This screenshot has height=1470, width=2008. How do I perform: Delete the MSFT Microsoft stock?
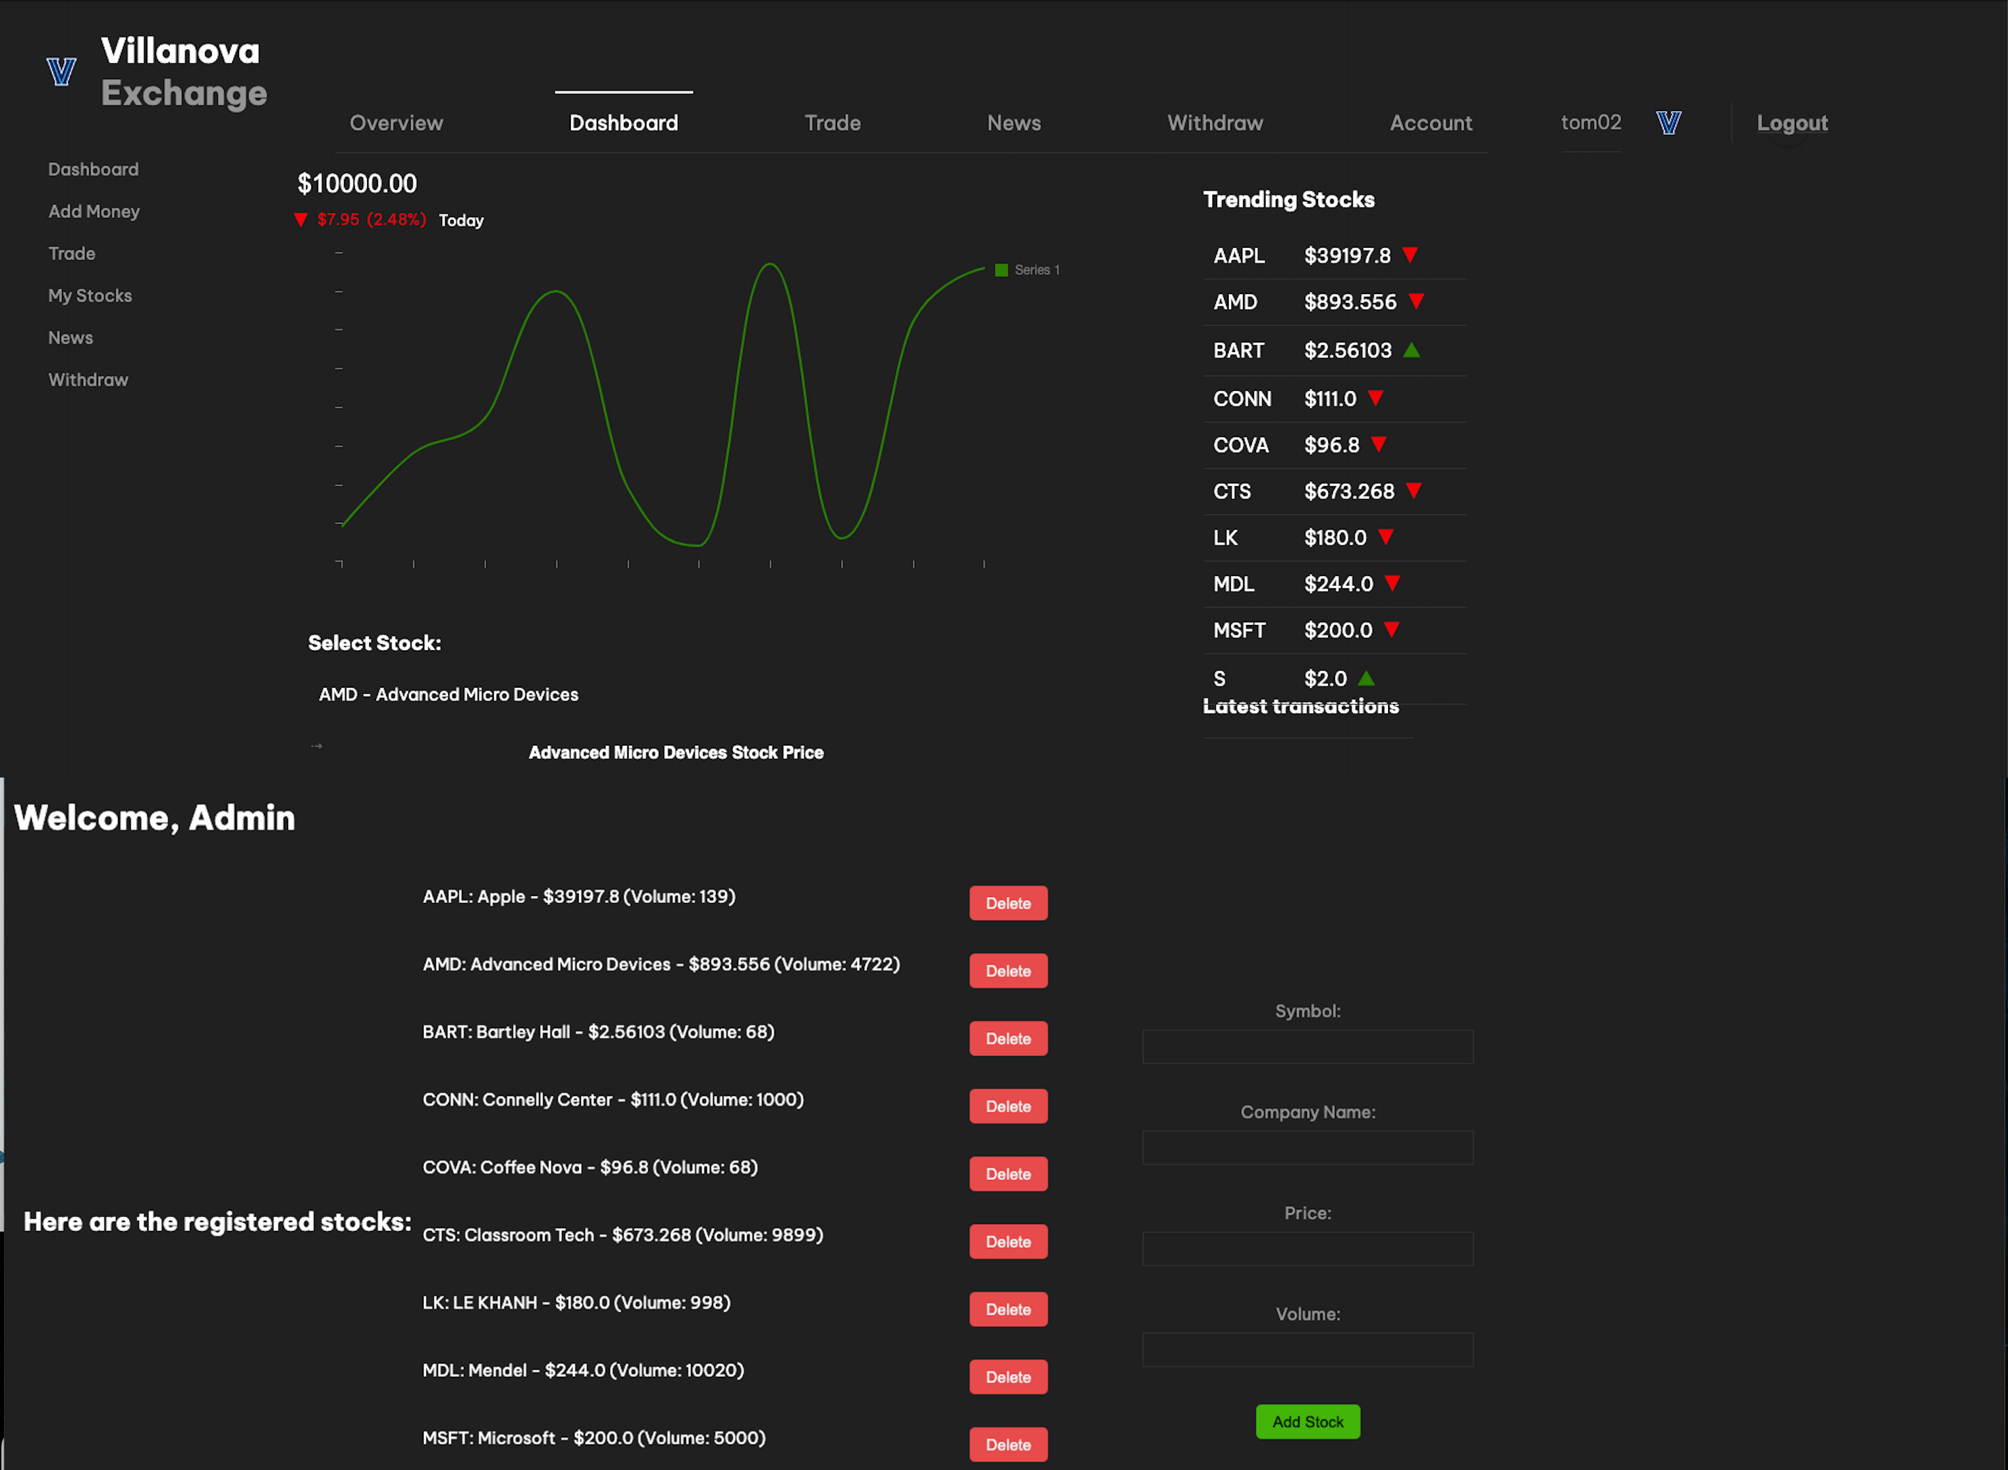(x=1009, y=1444)
